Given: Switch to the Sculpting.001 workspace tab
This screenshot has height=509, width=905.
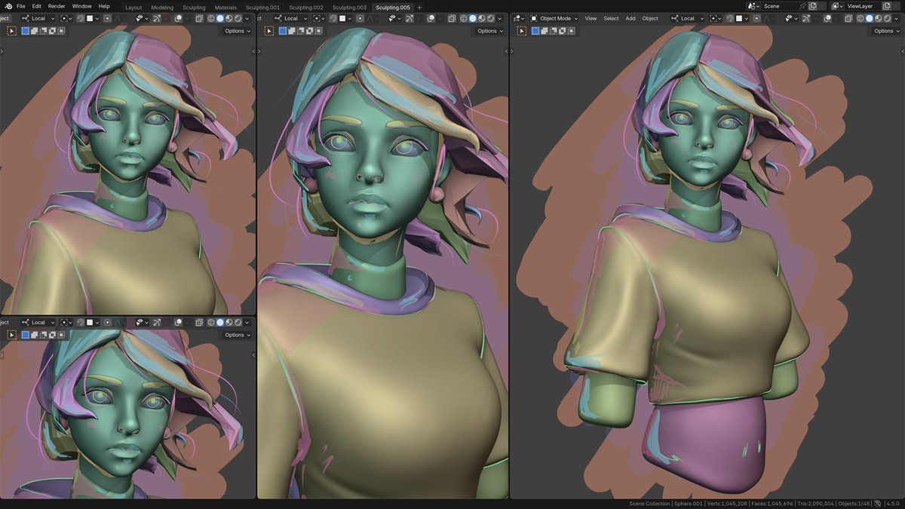Looking at the screenshot, I should tap(262, 8).
